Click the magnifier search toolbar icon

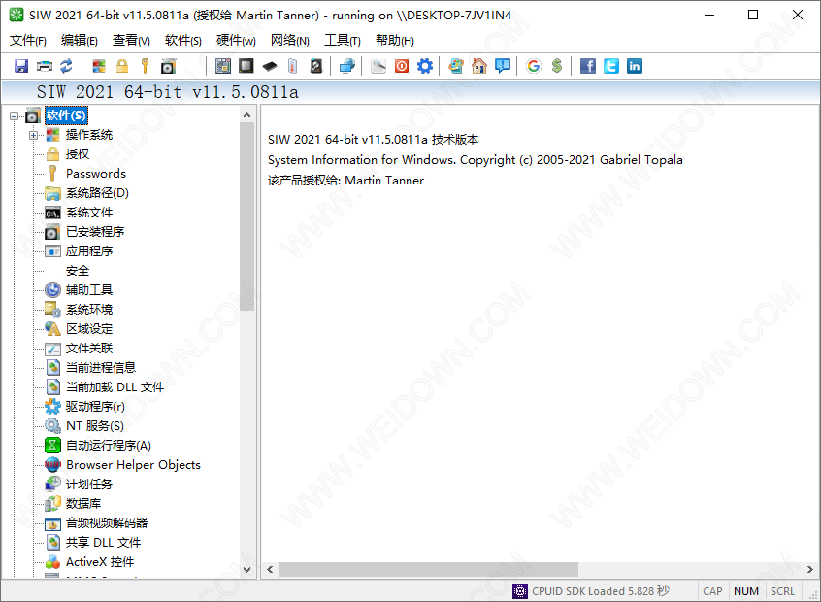tap(378, 66)
